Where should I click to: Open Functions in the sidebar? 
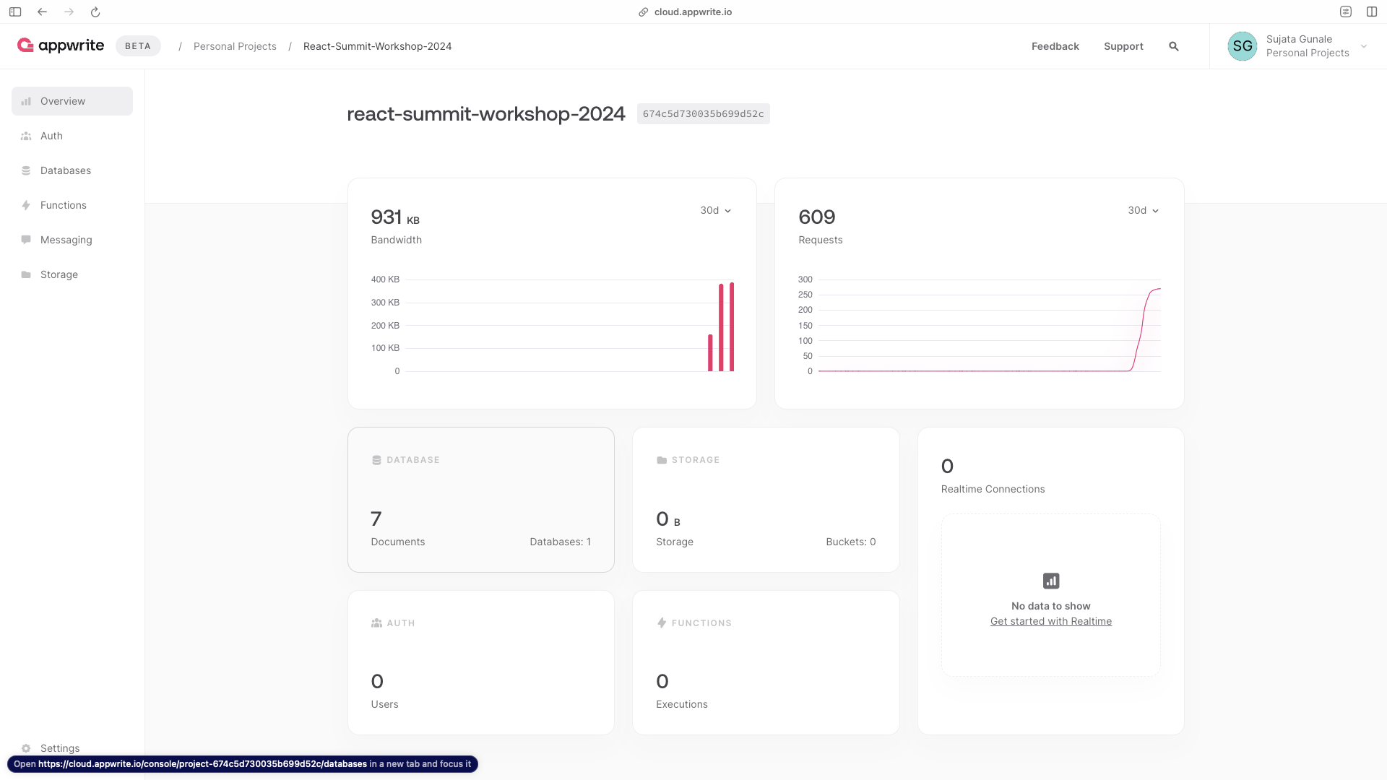pos(63,205)
